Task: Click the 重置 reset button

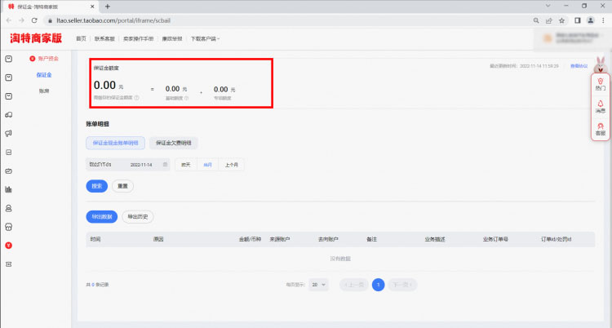Action: (x=122, y=186)
